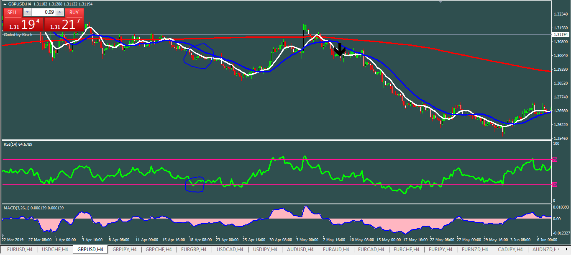Switch to the GBPJPY,H4 tab

(124, 250)
